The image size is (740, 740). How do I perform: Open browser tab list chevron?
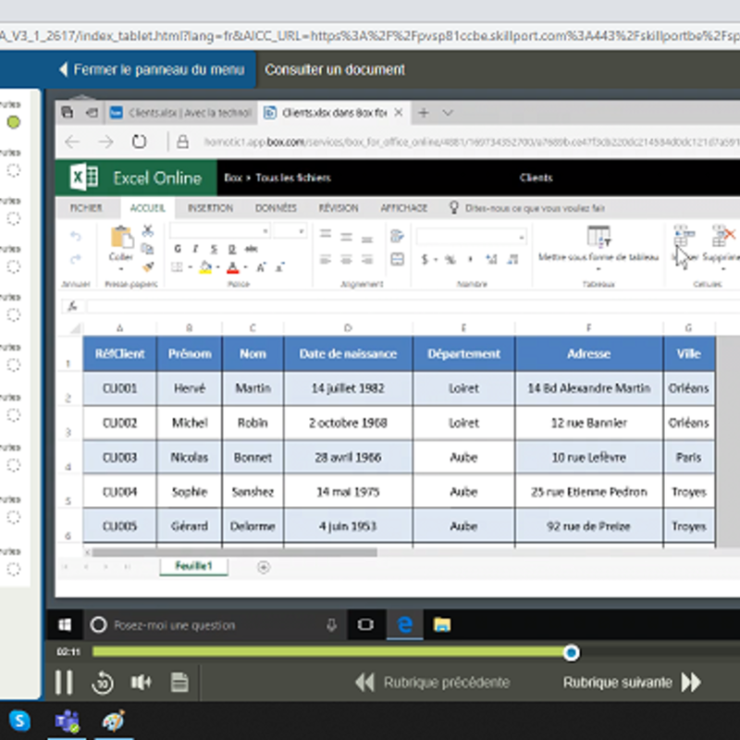448,113
